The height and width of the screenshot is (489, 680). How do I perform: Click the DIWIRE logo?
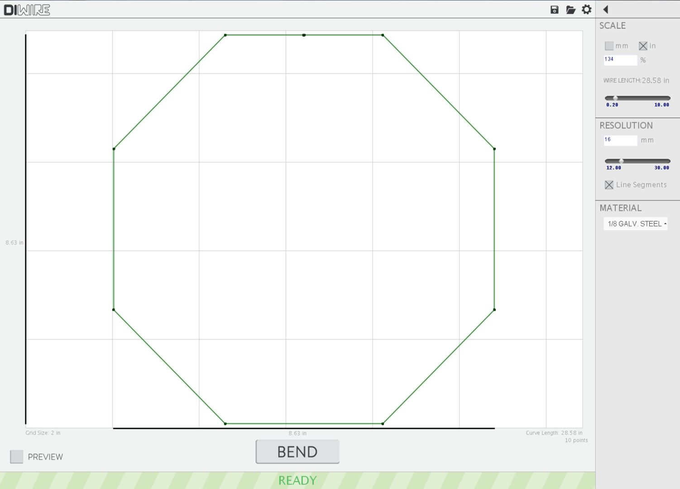pos(27,10)
